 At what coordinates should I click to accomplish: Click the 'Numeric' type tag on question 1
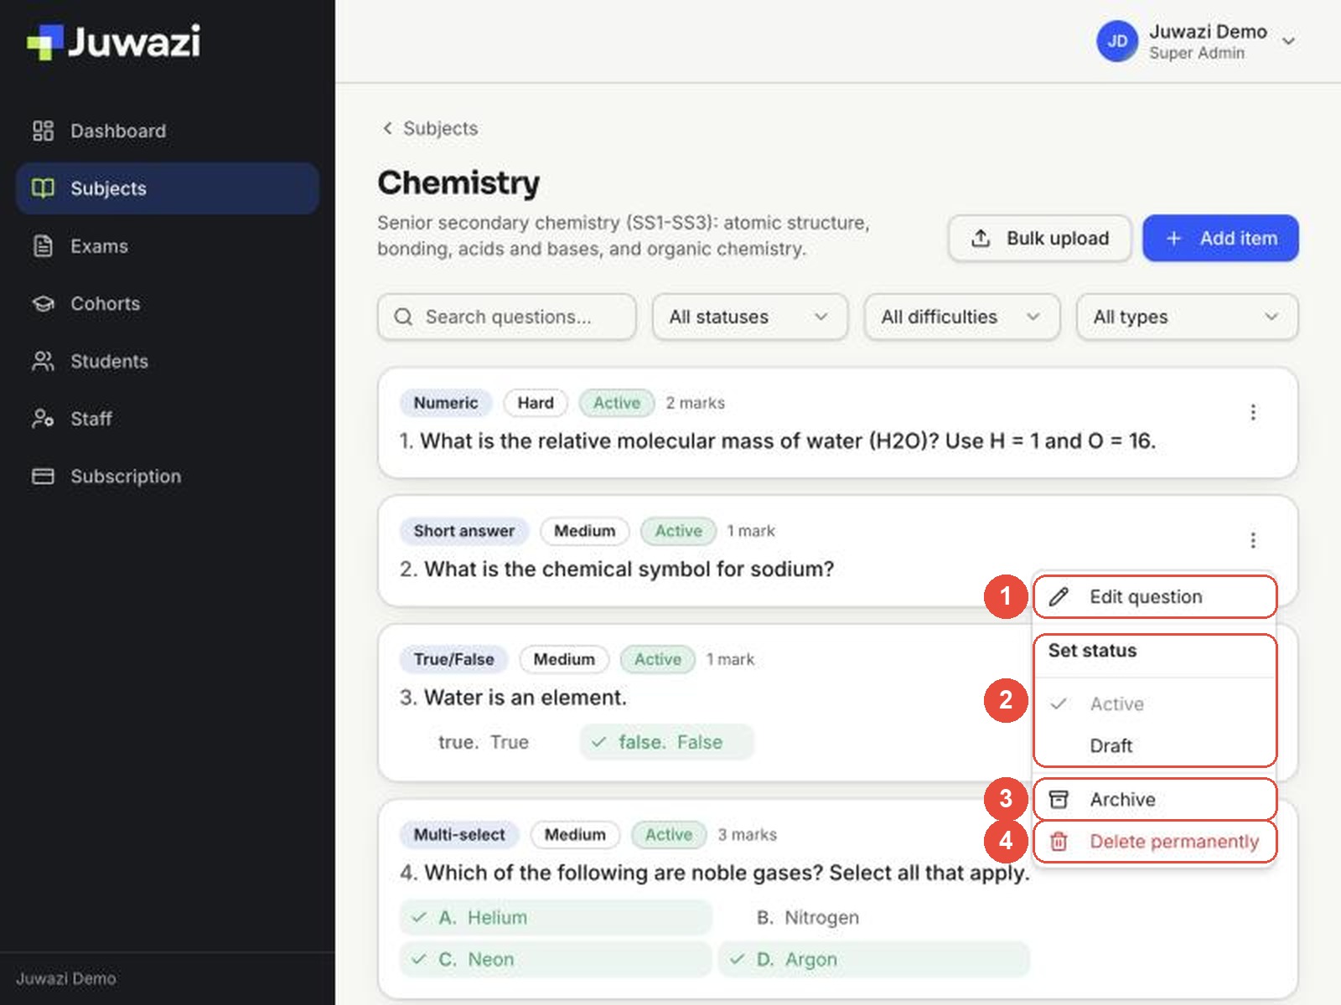(x=446, y=403)
